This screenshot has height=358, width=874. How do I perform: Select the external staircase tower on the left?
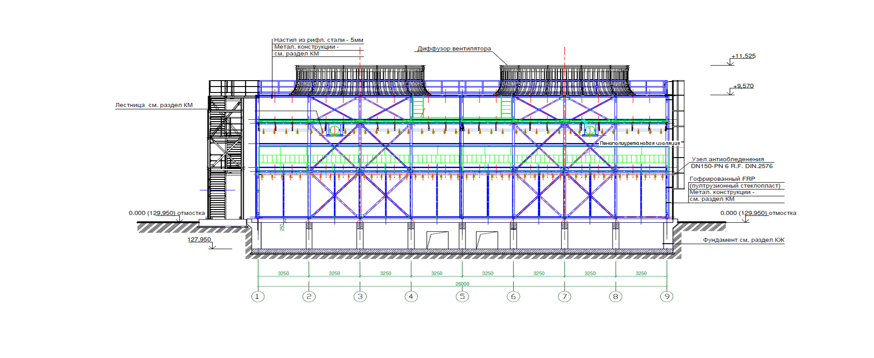(225, 150)
